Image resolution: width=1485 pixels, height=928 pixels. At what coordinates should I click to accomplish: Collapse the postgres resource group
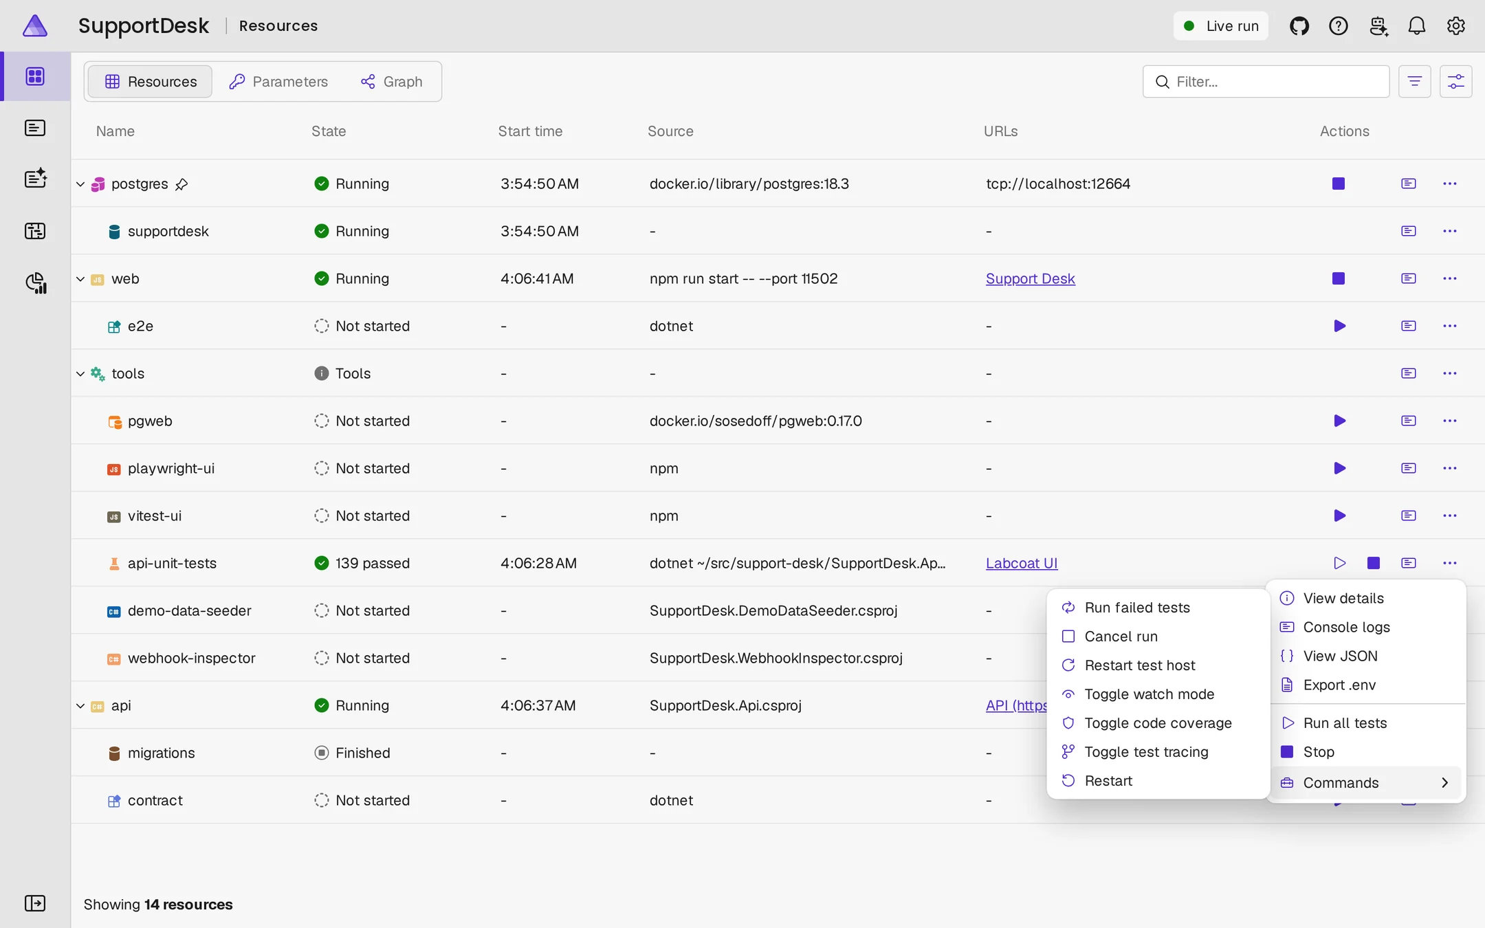(x=80, y=184)
